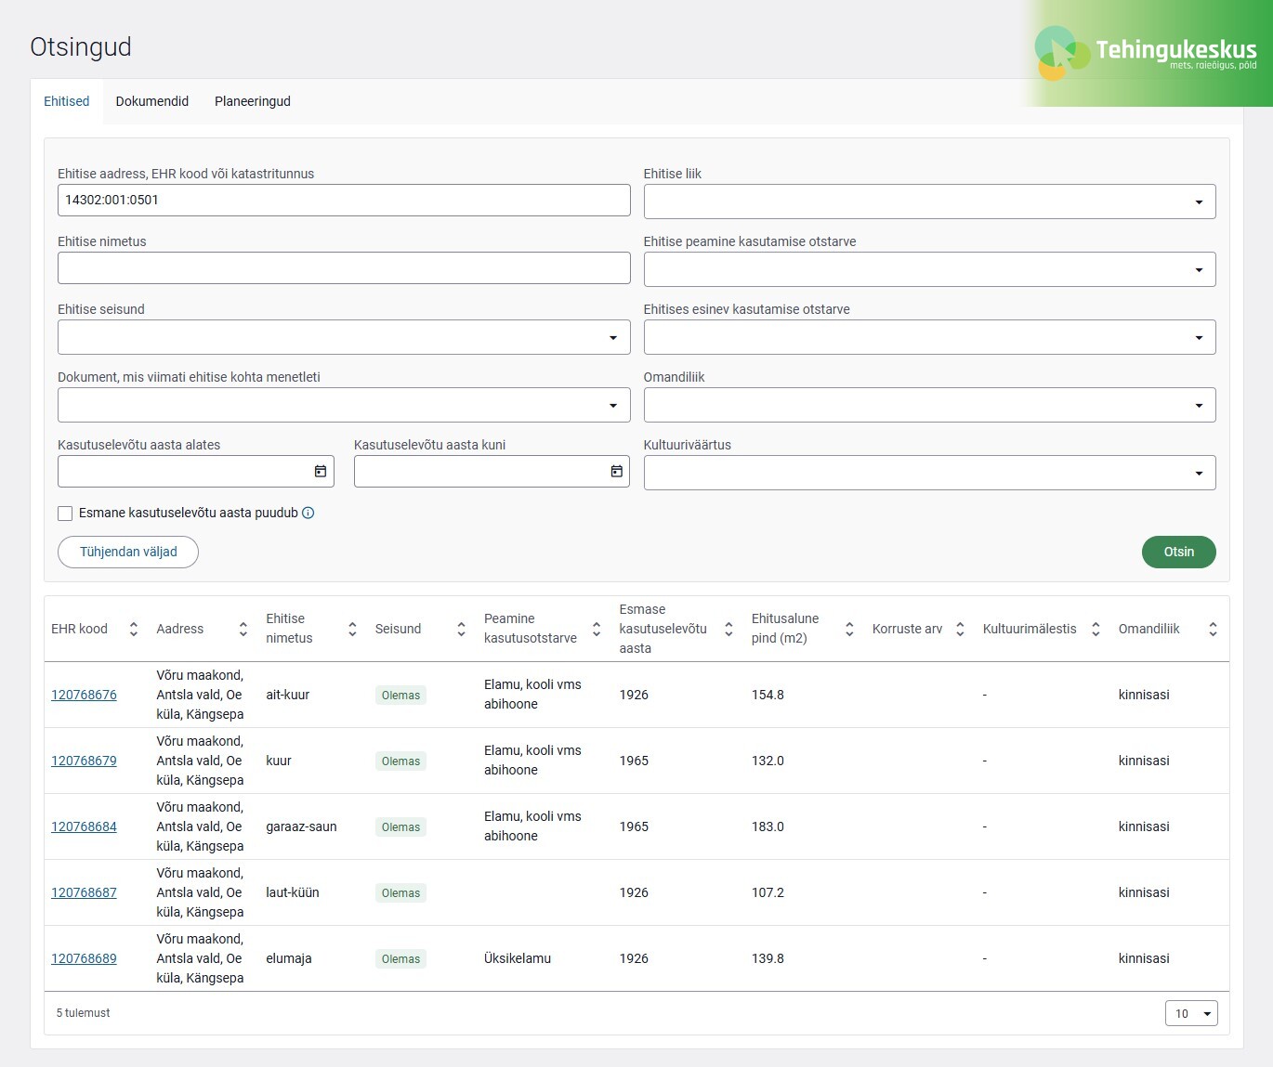Screen dimensions: 1273x1067
Task: Sort by Seisund column arrows
Action: 461,630
